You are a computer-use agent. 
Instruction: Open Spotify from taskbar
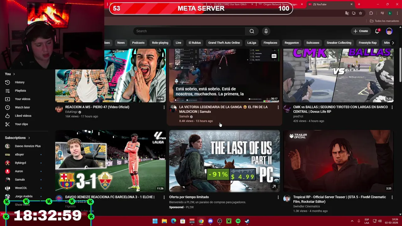coord(238,221)
